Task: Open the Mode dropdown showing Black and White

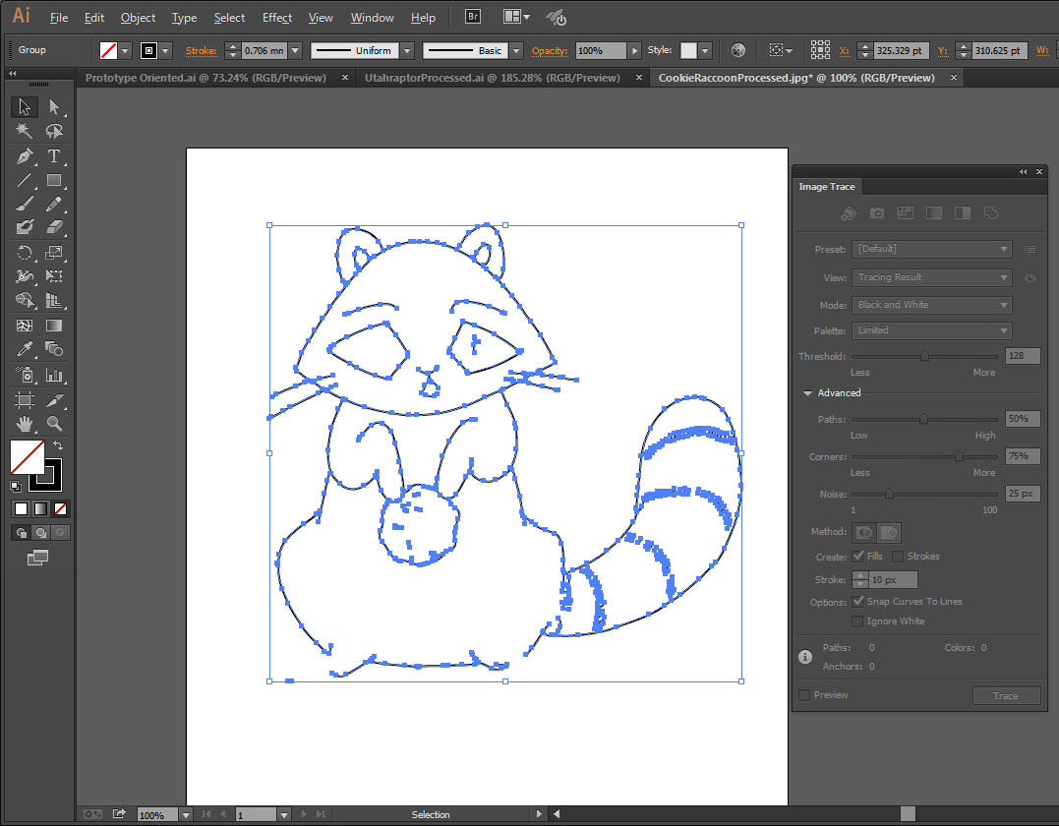Action: 931,305
